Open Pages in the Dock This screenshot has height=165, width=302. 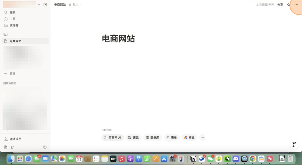click(155, 159)
